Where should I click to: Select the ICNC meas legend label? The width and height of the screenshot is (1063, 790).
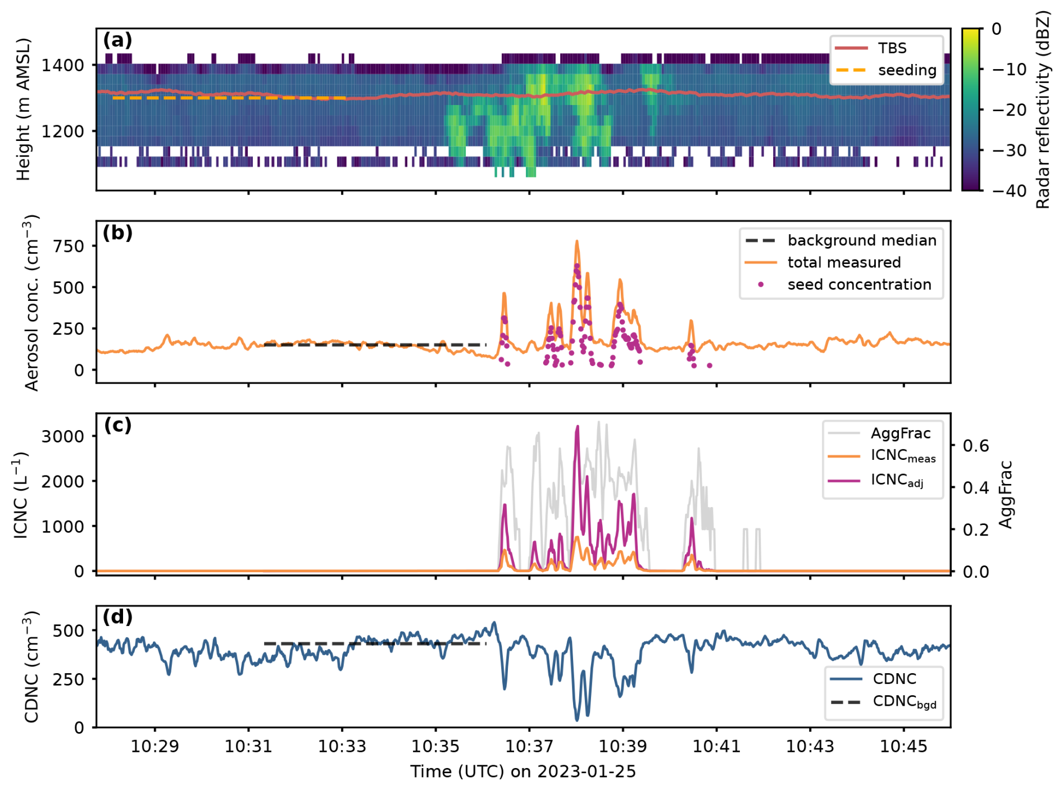(903, 456)
